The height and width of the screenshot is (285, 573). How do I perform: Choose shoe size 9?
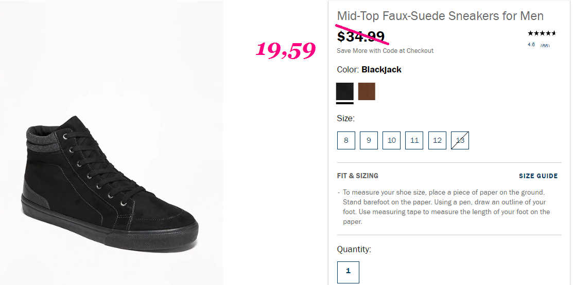[x=369, y=140]
